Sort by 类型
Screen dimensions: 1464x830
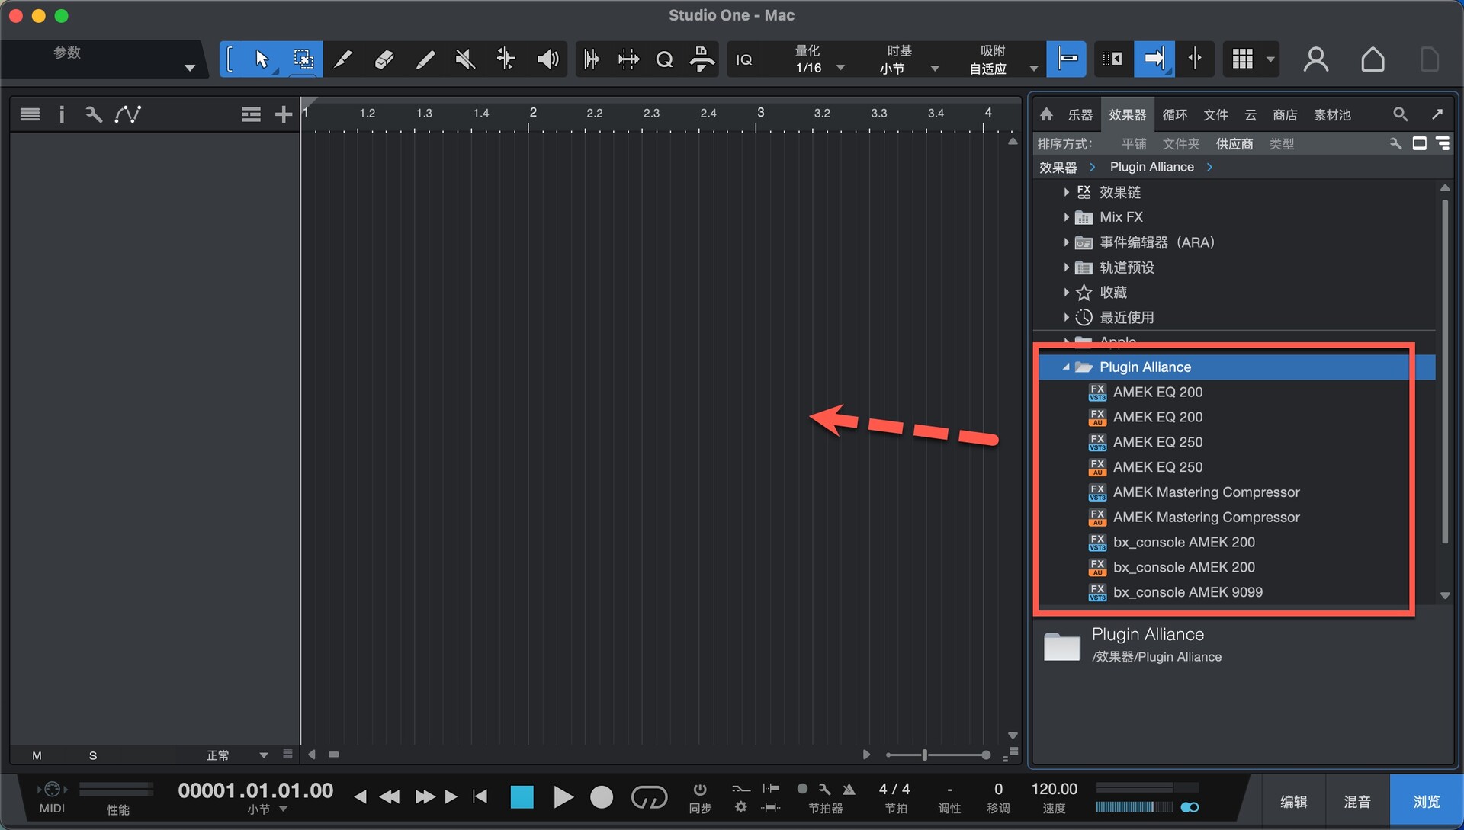coord(1281,144)
